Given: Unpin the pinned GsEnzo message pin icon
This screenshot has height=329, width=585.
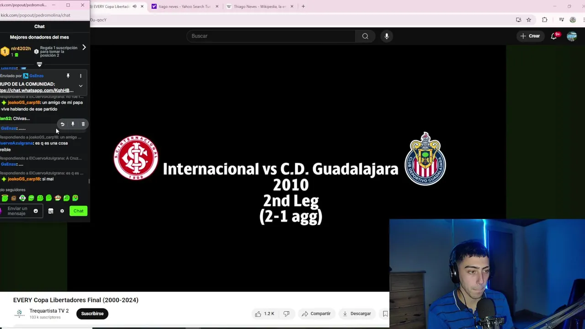Looking at the screenshot, I should pyautogui.click(x=68, y=76).
